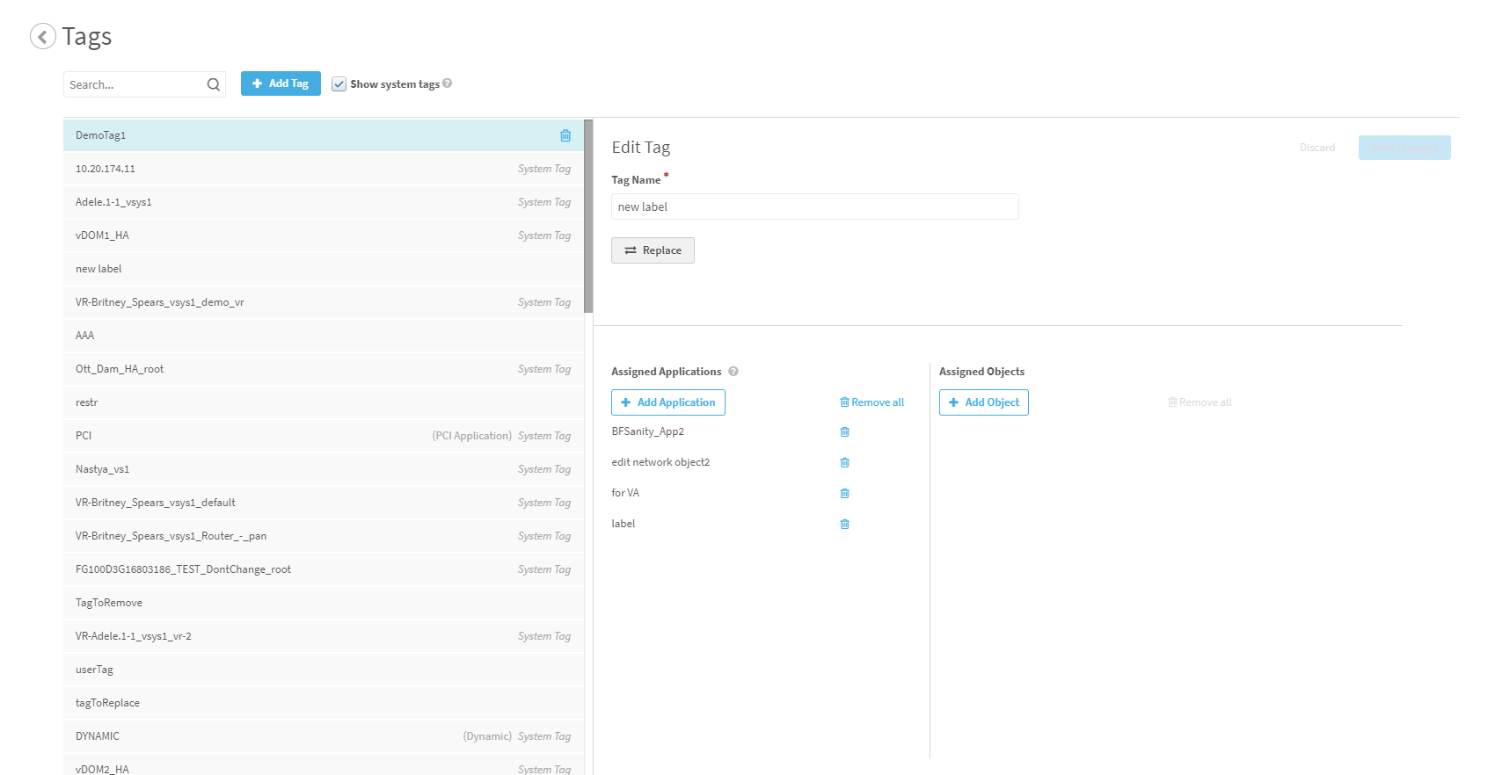This screenshot has height=775, width=1488.
Task: Remove edit network object2 application
Action: [x=844, y=462]
